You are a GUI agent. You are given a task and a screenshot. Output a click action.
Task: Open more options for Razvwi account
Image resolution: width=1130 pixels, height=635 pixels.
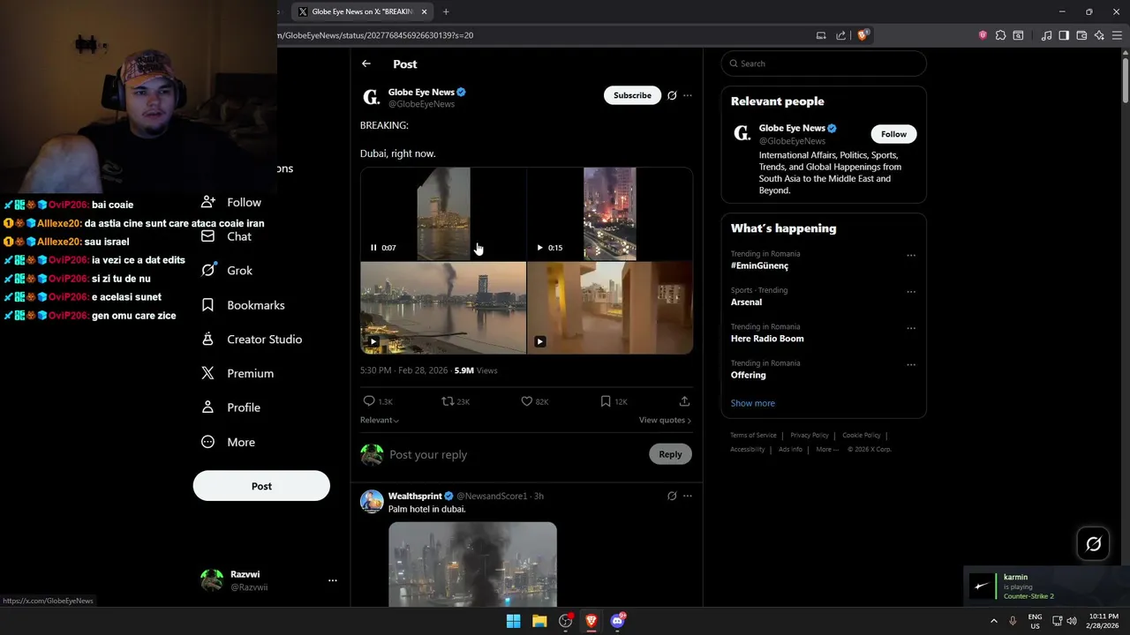[x=333, y=580]
